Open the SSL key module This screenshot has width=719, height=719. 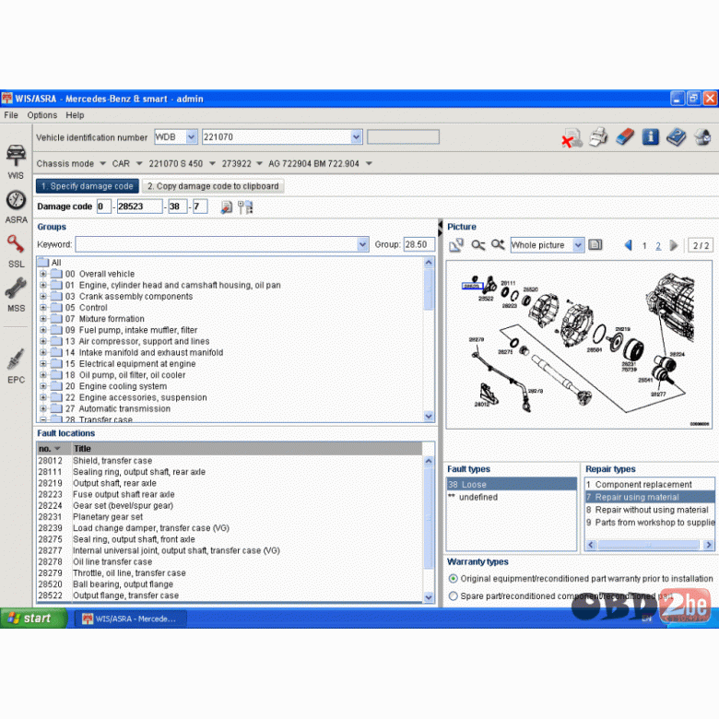16,251
